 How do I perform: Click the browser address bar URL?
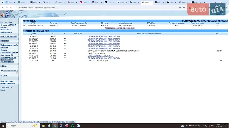point(34,7)
